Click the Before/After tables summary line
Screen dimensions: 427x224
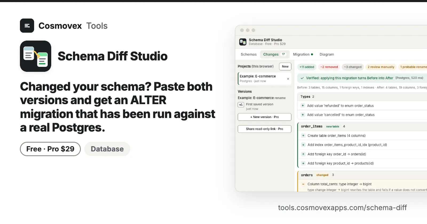pos(362,87)
